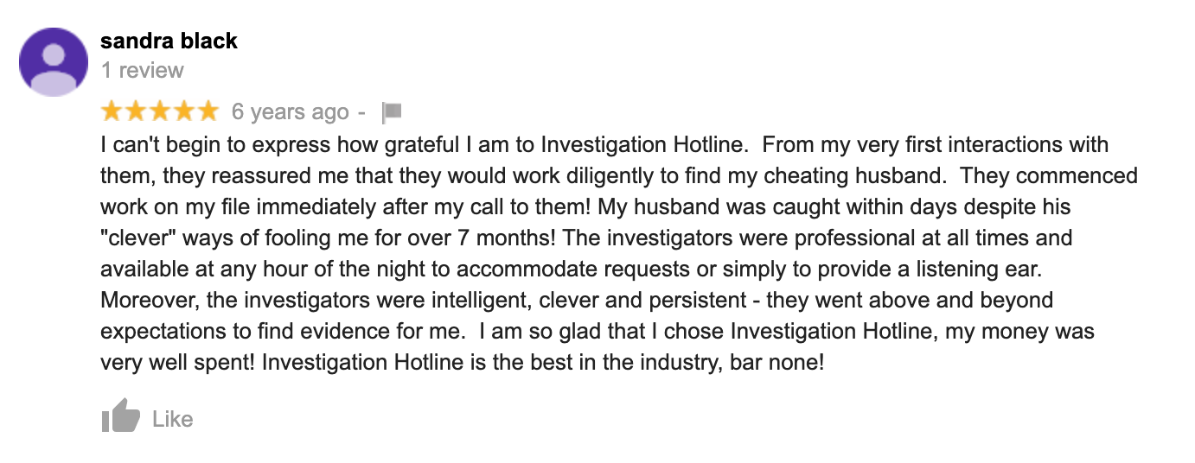Open the "sandra black" reviewer name
The width and height of the screenshot is (1195, 463).
coord(169,41)
